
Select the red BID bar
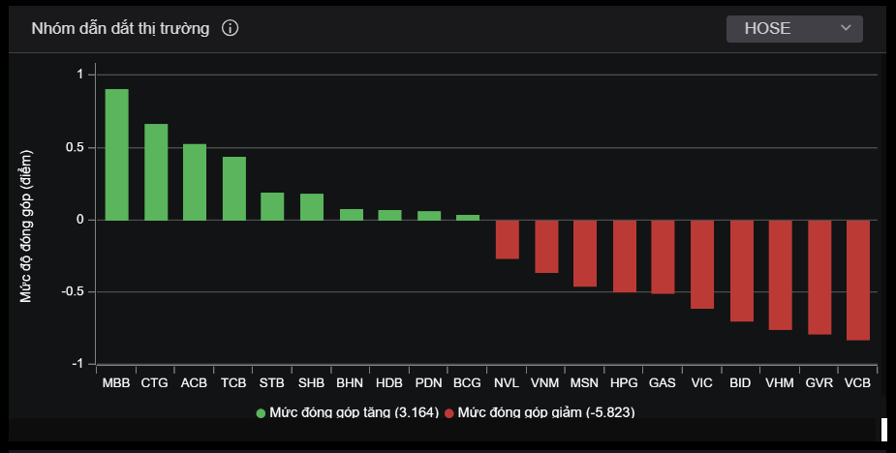[741, 271]
